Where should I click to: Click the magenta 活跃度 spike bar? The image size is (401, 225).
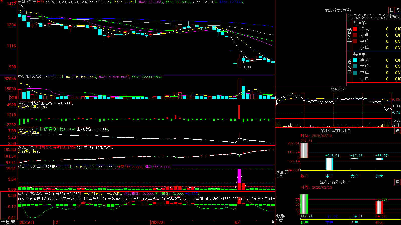[239, 176]
